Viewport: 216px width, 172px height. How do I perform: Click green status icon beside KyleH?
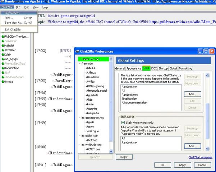coord(3,54)
